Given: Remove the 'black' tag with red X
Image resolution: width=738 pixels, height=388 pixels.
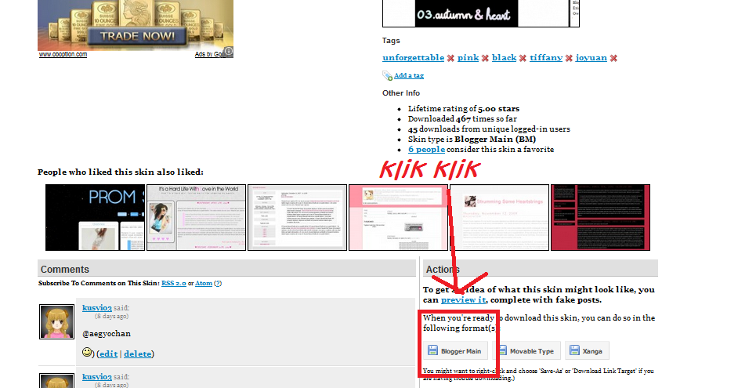Looking at the screenshot, I should 523,58.
